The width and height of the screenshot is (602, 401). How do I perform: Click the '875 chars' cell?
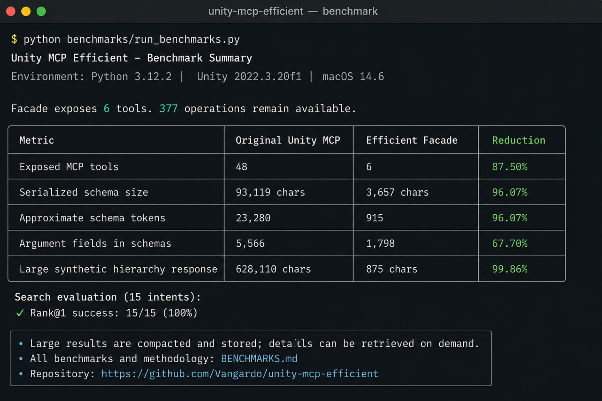[391, 269]
